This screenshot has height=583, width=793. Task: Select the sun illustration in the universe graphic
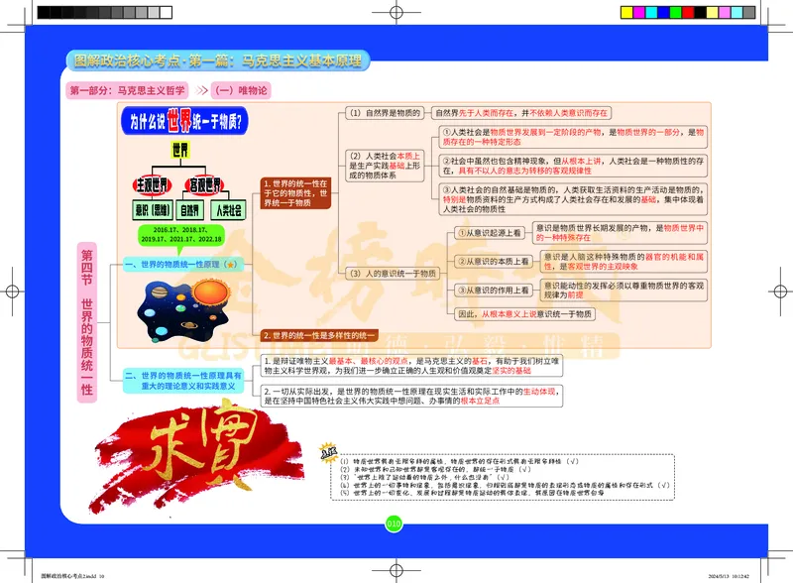[x=209, y=292]
